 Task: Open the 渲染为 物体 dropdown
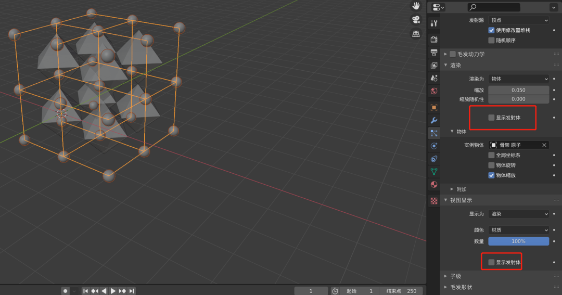pyautogui.click(x=519, y=79)
